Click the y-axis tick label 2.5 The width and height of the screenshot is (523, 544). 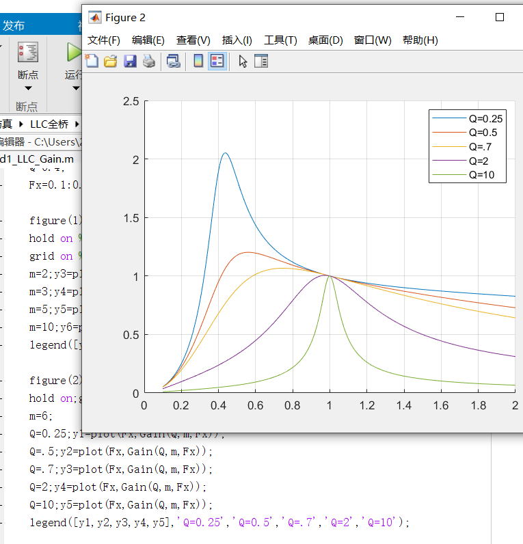pos(131,101)
